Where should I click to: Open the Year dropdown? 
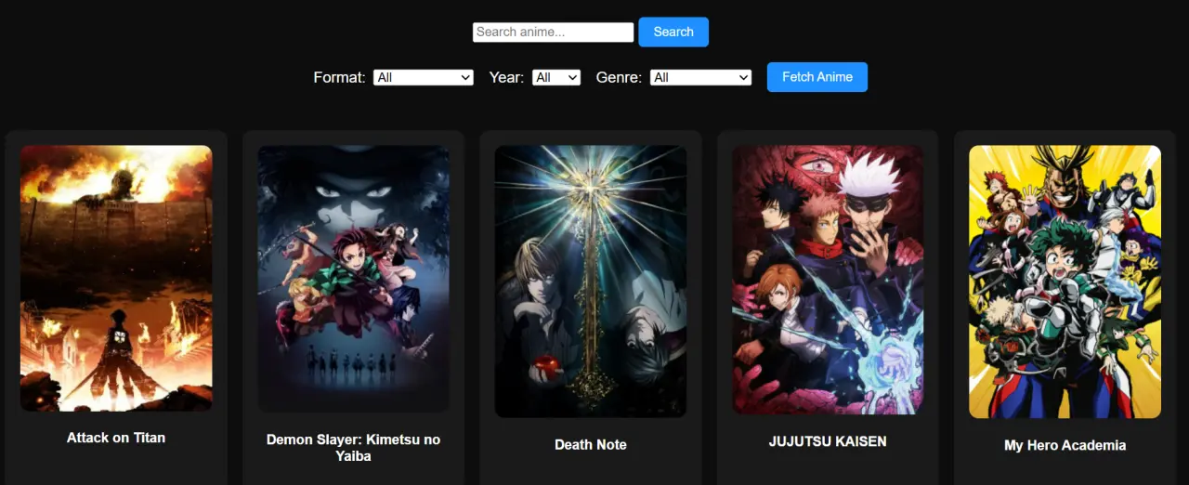tap(556, 77)
